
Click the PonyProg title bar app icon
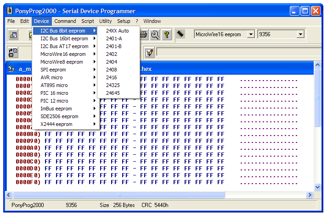click(x=10, y=11)
